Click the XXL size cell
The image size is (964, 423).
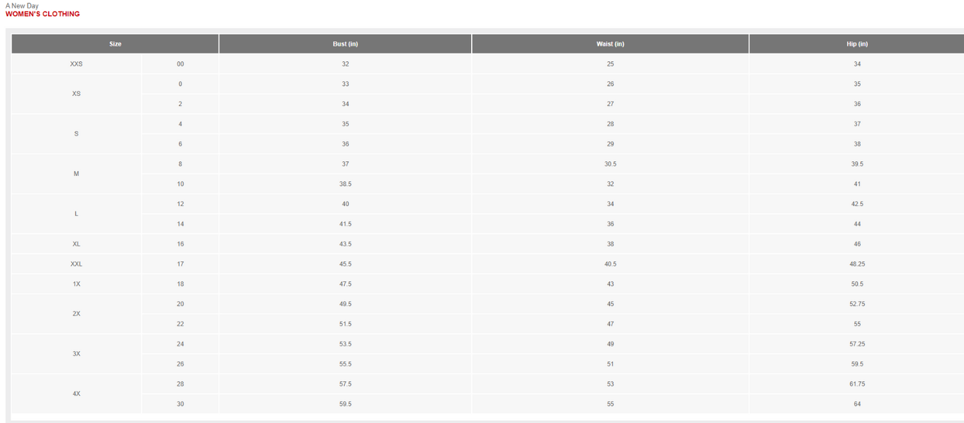coord(76,264)
